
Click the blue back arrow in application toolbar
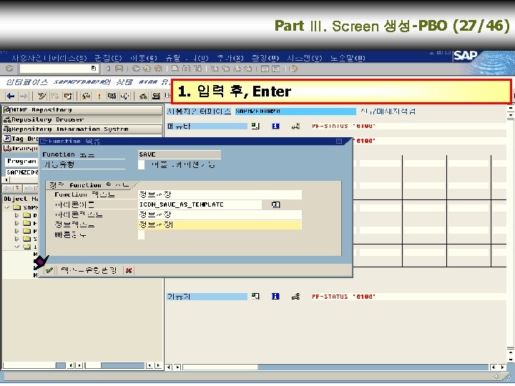(11, 96)
